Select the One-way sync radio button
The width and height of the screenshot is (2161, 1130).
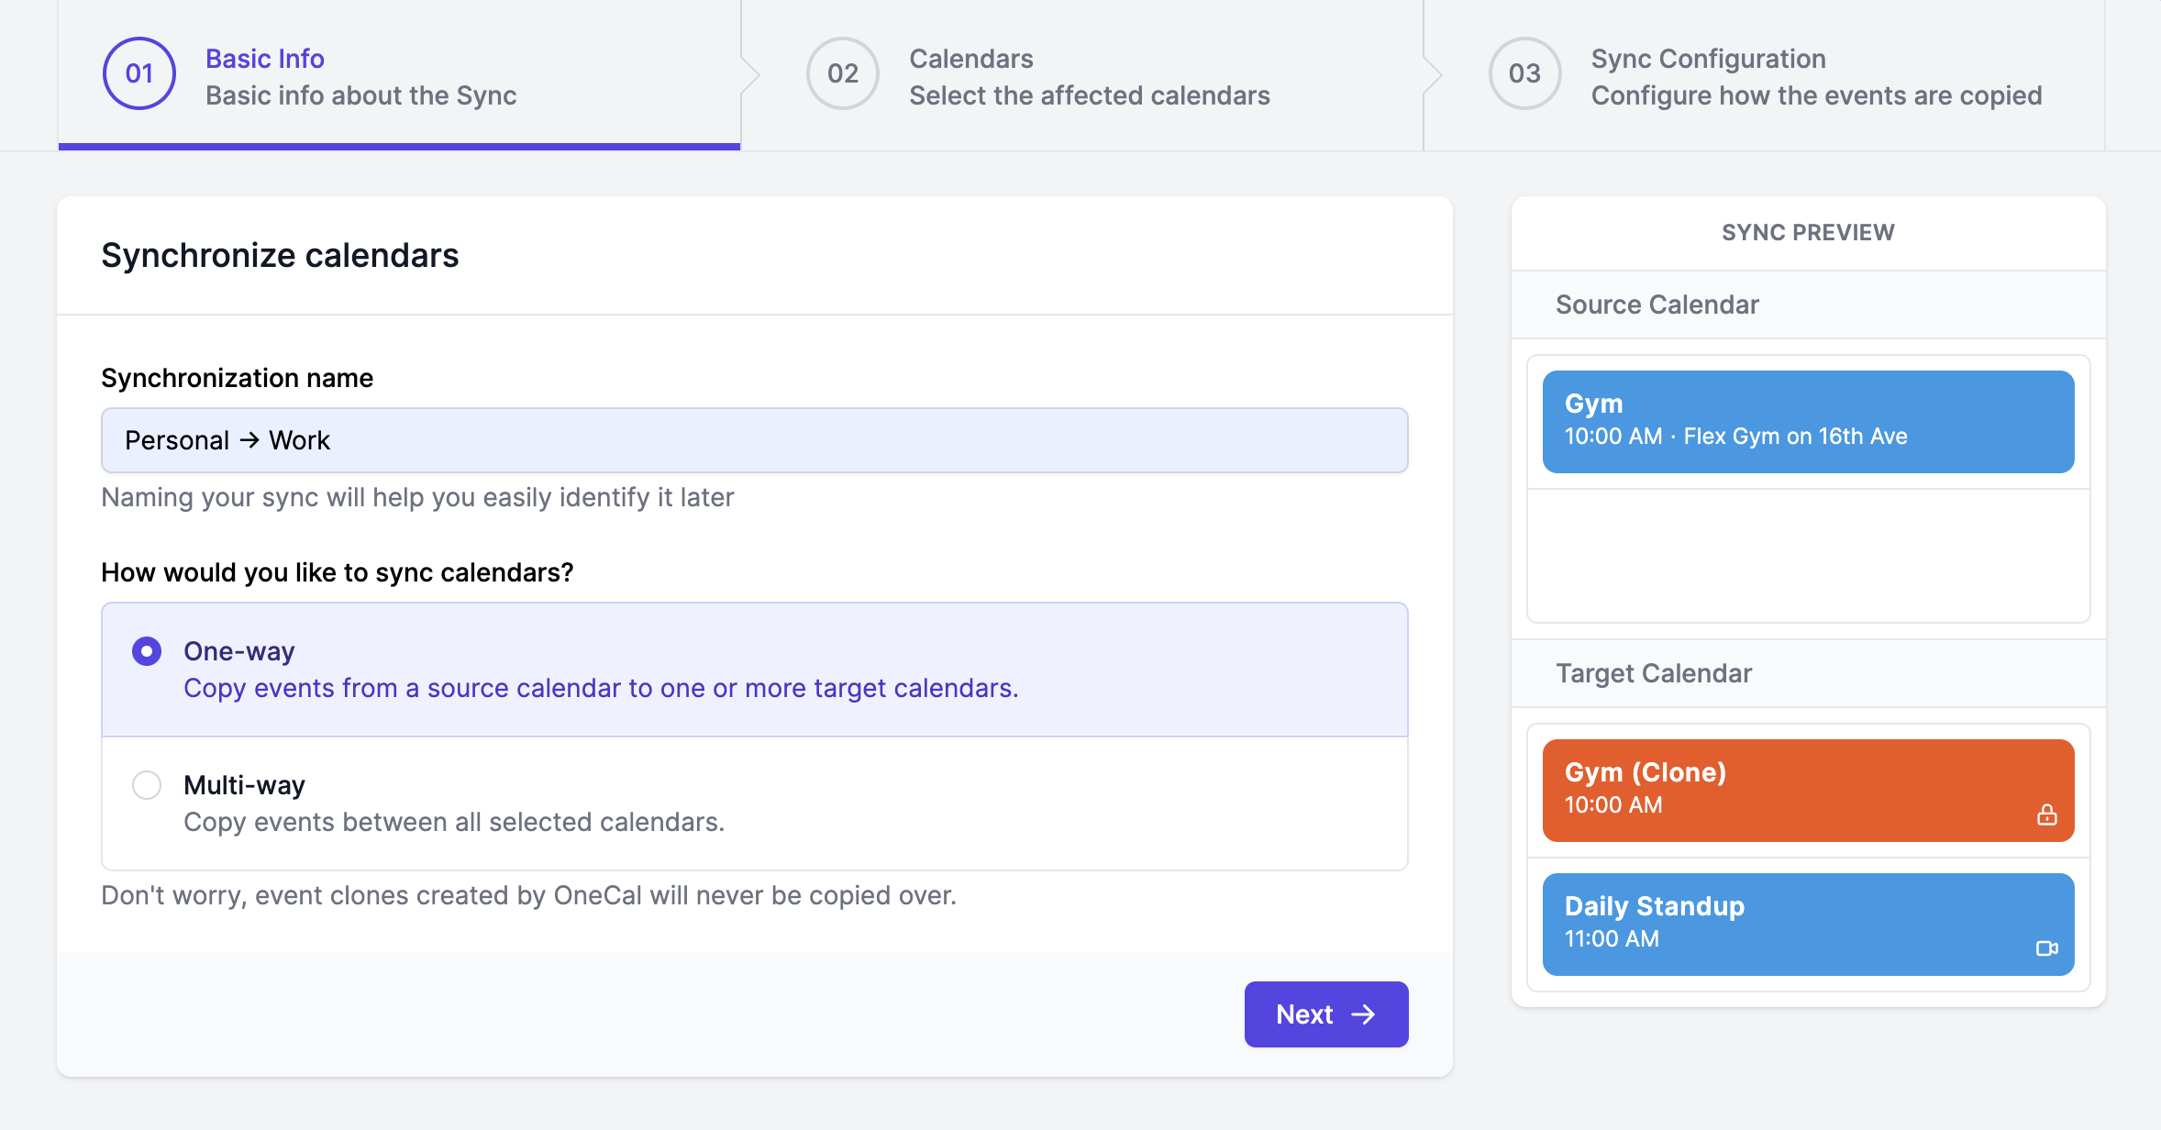pos(147,651)
